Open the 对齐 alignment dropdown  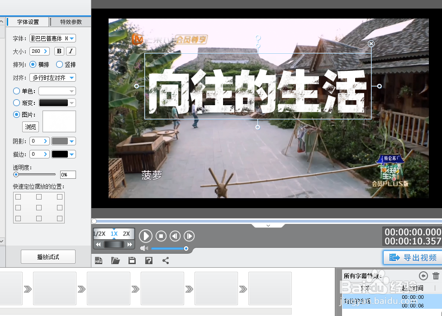point(72,78)
